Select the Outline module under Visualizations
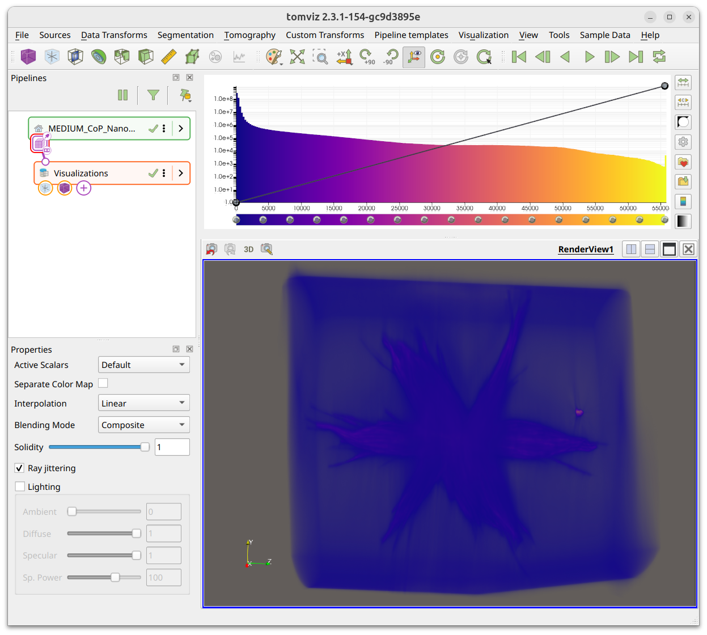Viewport: 707px width, 635px height. (x=45, y=188)
